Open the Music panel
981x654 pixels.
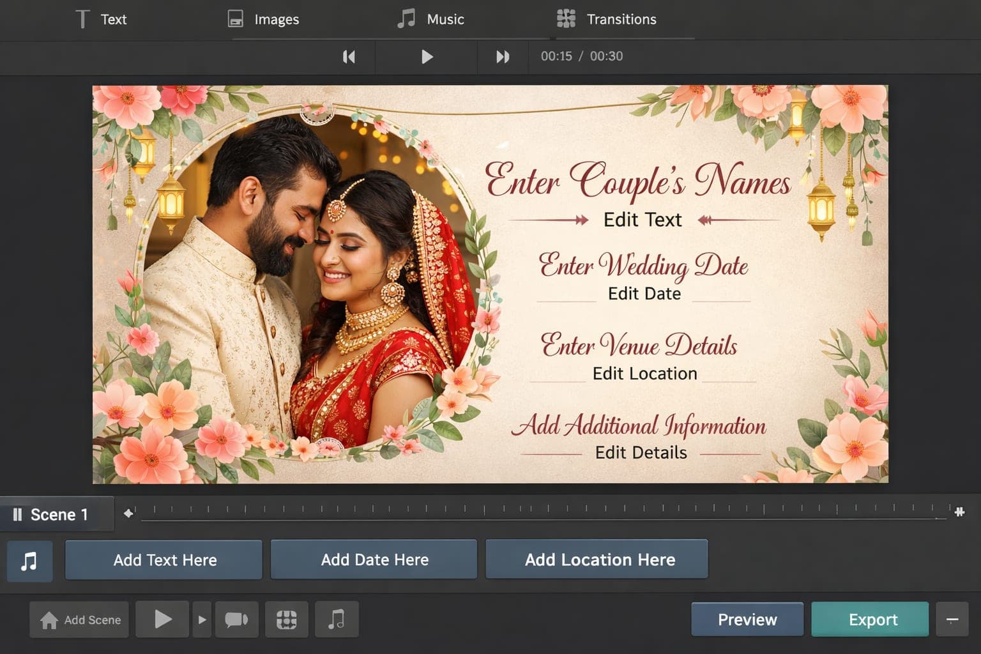pyautogui.click(x=432, y=19)
